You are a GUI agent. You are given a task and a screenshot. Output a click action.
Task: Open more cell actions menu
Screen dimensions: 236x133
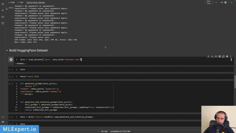pyautogui.click(x=231, y=57)
